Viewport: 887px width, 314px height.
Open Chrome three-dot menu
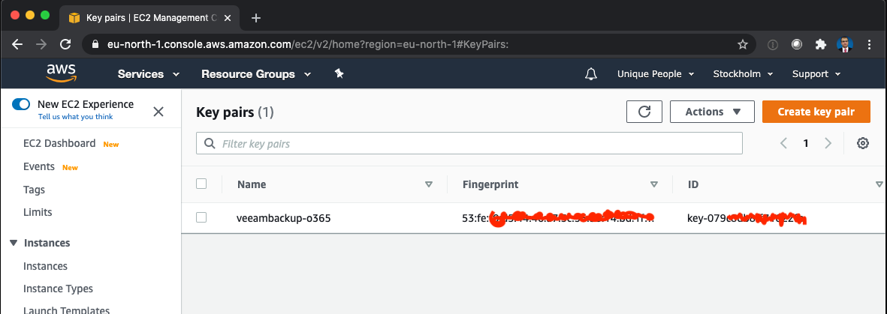[869, 44]
